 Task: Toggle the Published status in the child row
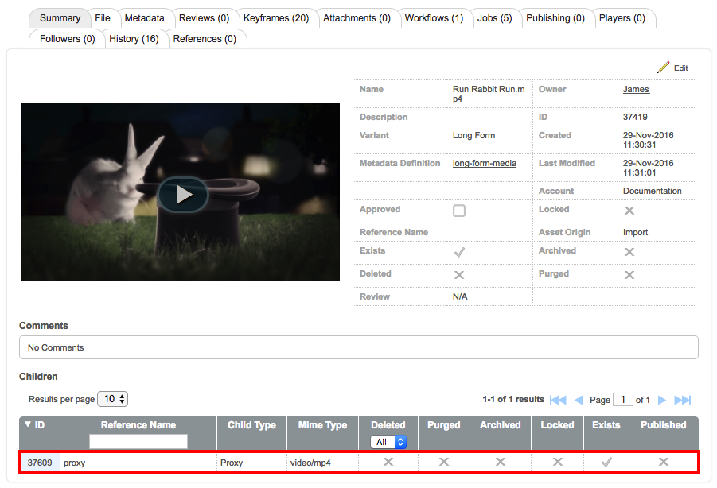tap(662, 462)
